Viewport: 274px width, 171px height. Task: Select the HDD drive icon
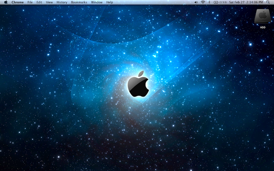(263, 16)
